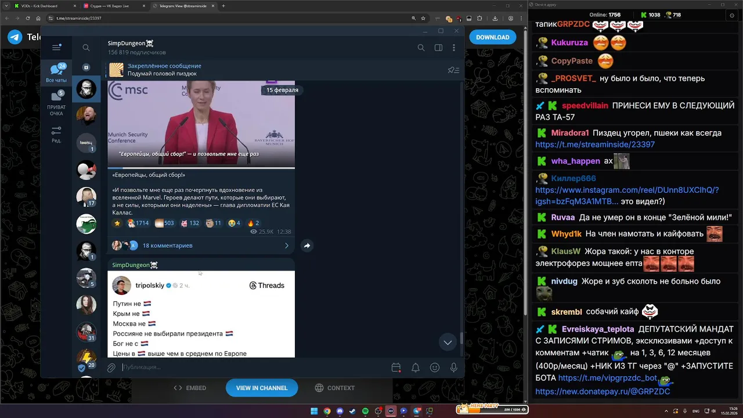Open the three-dot chat options menu
The height and width of the screenshot is (418, 743).
(454, 48)
